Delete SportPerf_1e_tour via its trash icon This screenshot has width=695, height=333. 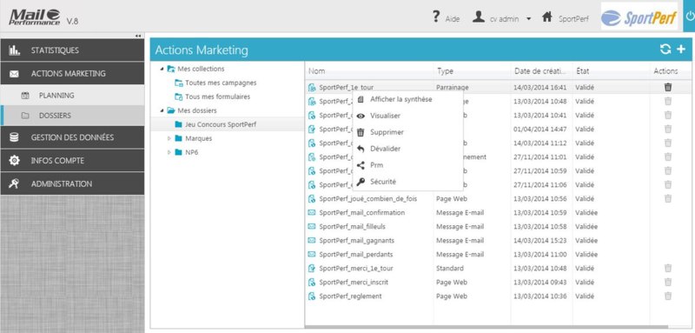point(668,87)
